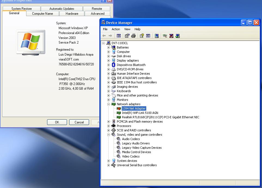
Task: Select the General tab
Action: tap(14, 13)
